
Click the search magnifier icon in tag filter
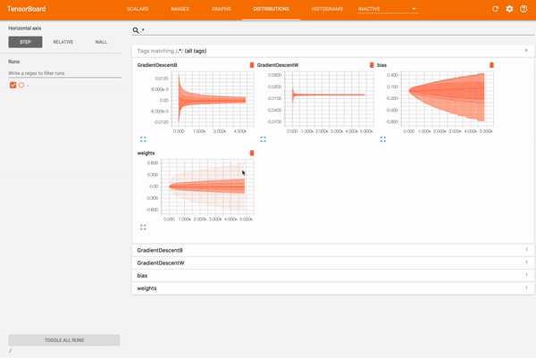[x=136, y=30]
